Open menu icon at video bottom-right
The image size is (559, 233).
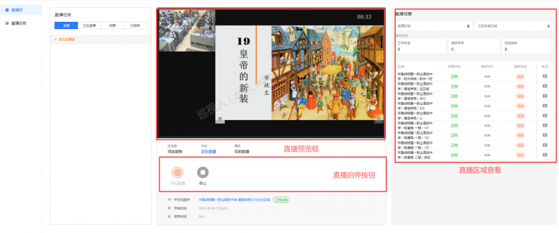tap(378, 119)
